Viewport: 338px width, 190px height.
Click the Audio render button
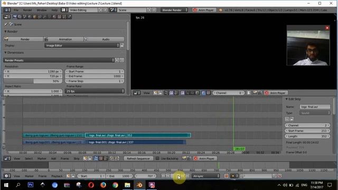click(x=104, y=39)
